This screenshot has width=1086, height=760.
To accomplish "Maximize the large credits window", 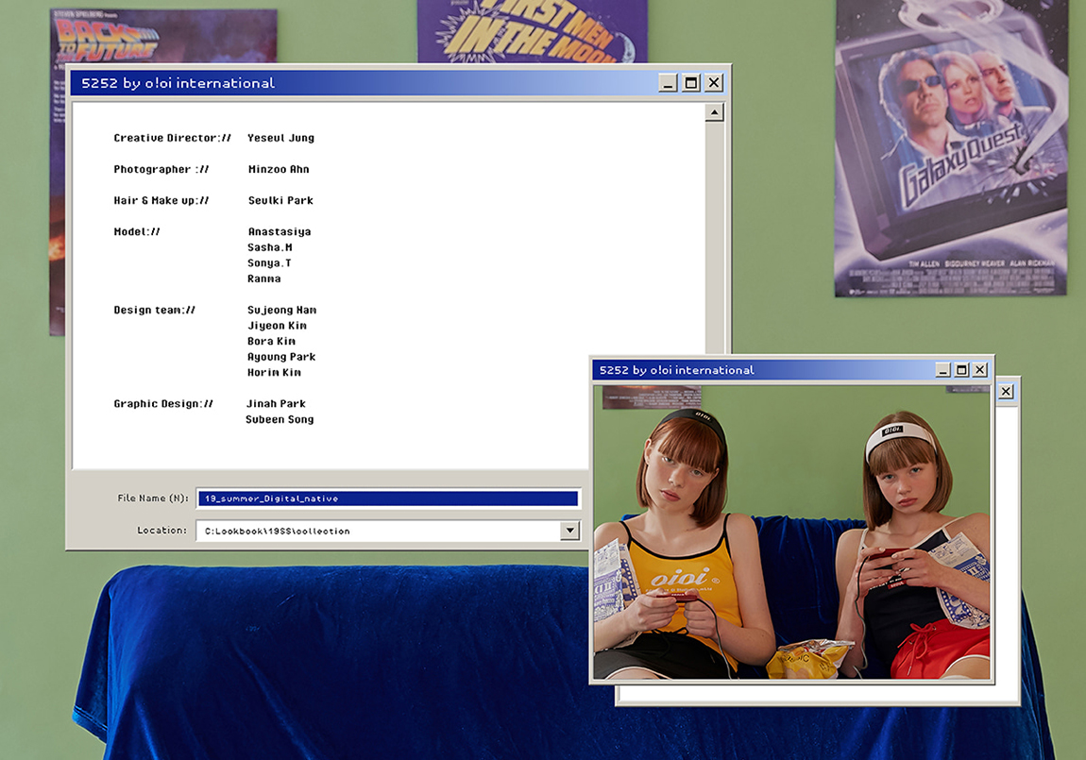I will coord(690,84).
